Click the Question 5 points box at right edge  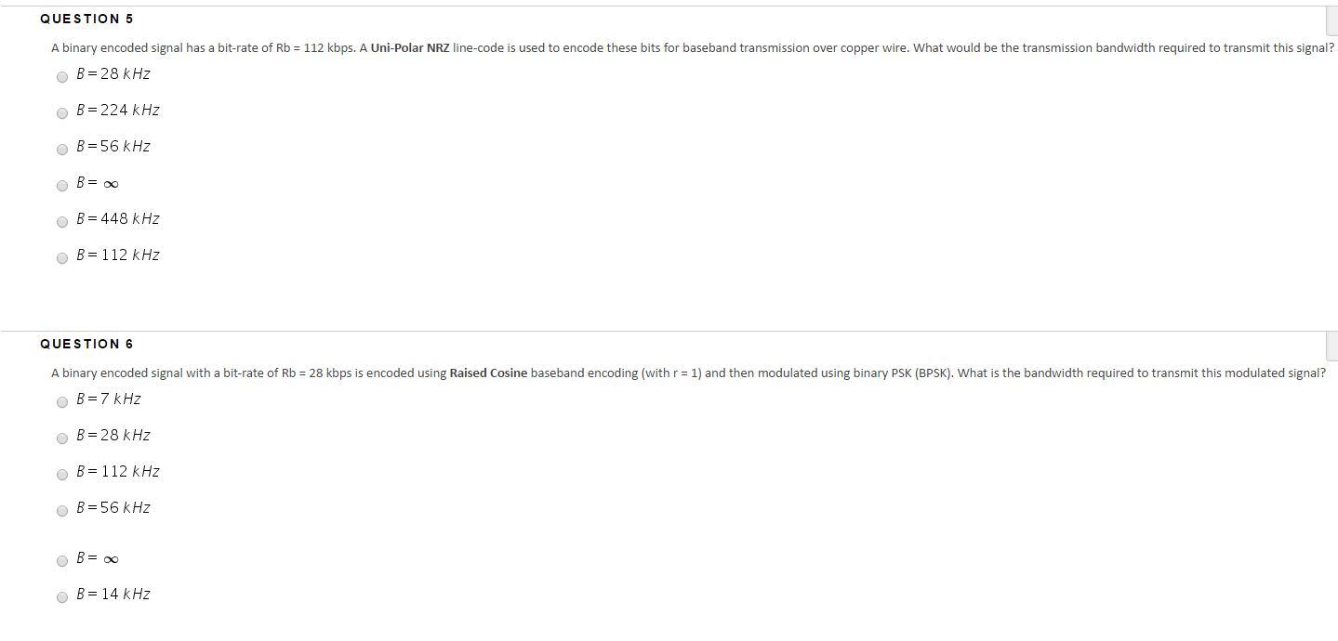pyautogui.click(x=1331, y=20)
